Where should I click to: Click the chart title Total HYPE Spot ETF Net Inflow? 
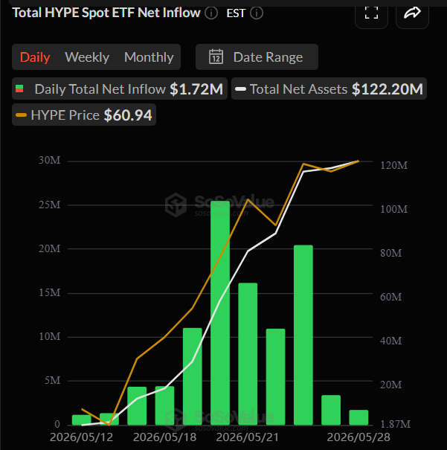(x=106, y=13)
